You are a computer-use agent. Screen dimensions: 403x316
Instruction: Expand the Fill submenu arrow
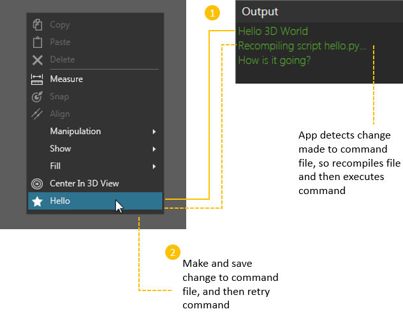(x=154, y=166)
